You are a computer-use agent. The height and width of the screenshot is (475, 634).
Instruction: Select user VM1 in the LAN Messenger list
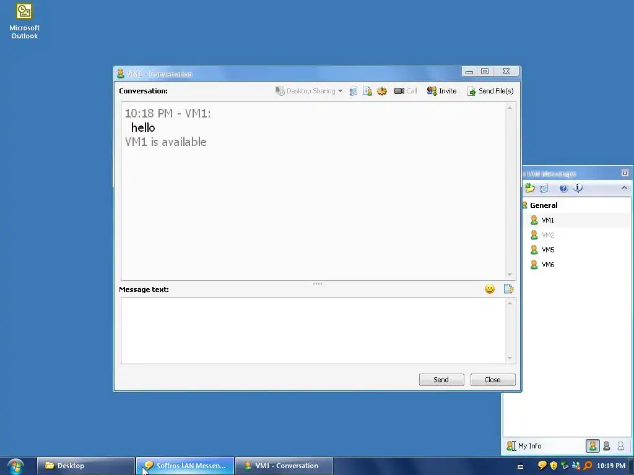coord(548,220)
